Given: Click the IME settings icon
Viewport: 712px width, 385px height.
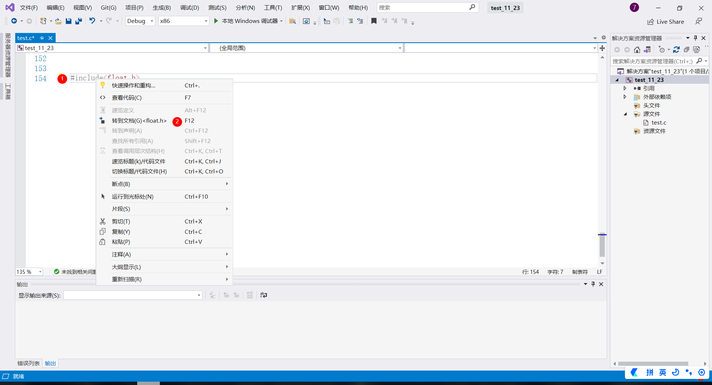Looking at the screenshot, I should click(x=702, y=372).
